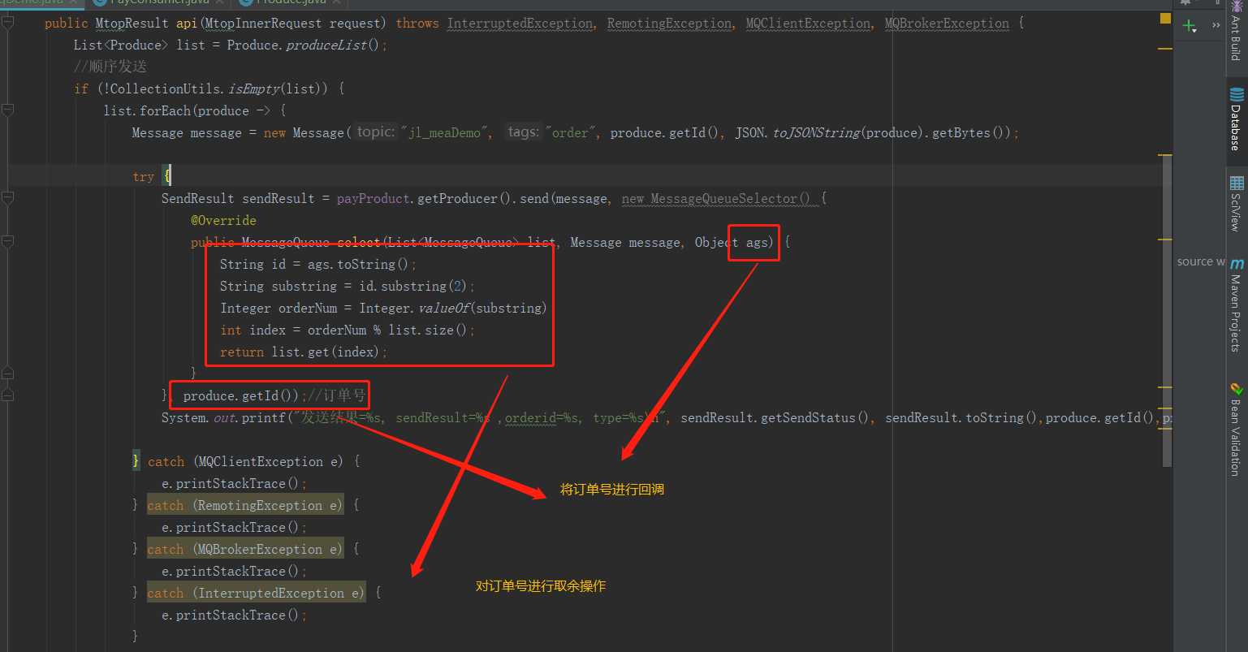Image resolution: width=1248 pixels, height=652 pixels.
Task: Click catch (InterruptedException e) clause
Action: [257, 594]
